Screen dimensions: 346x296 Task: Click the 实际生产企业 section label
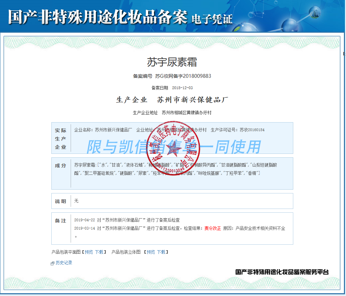61,139
